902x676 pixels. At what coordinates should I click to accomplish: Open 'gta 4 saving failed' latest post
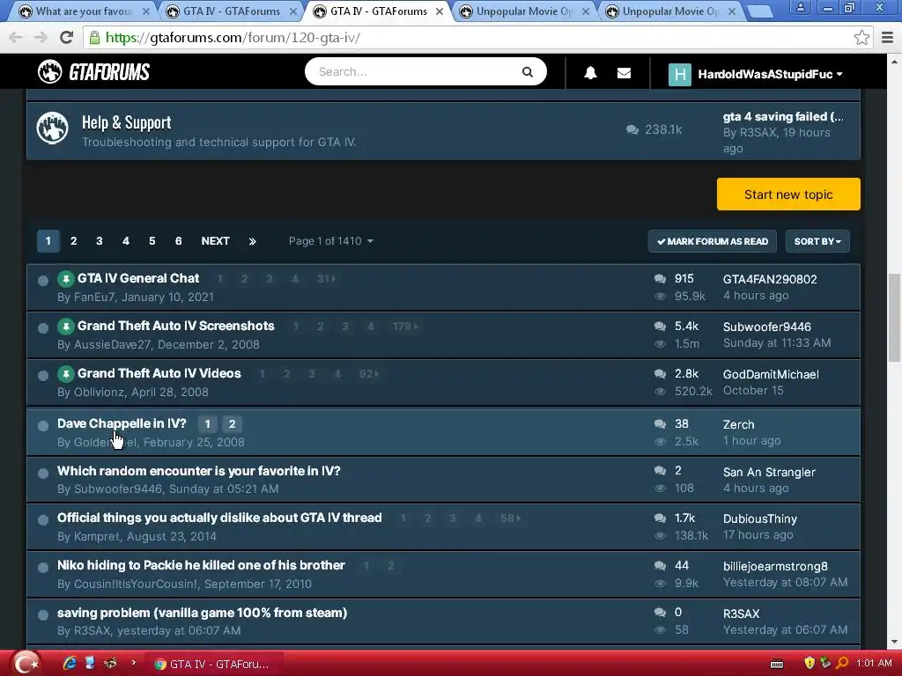point(783,117)
